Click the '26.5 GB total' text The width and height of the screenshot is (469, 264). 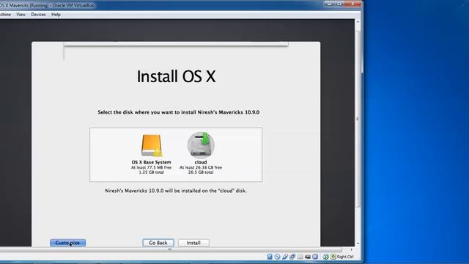[201, 172]
